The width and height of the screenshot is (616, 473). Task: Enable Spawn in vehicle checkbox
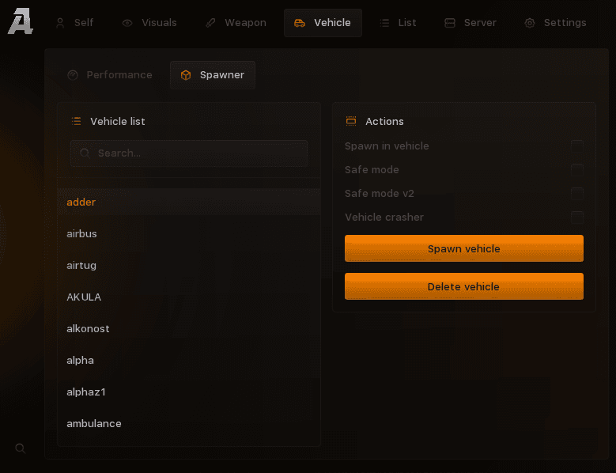pos(577,146)
